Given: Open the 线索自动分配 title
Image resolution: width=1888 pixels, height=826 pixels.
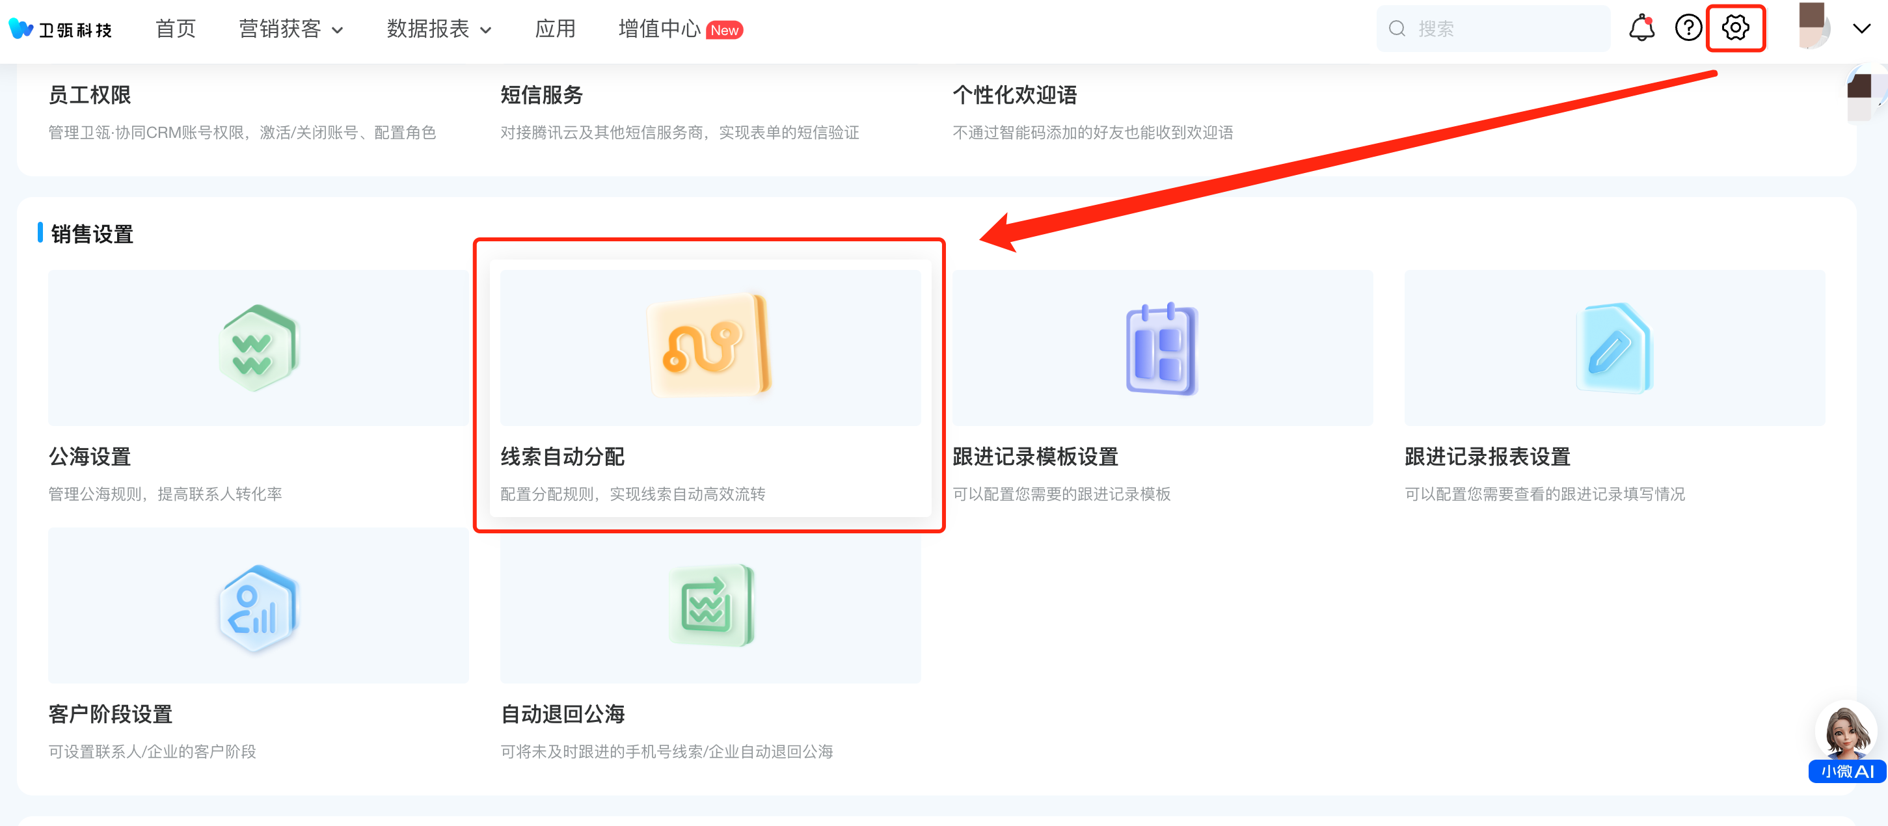Looking at the screenshot, I should [562, 457].
